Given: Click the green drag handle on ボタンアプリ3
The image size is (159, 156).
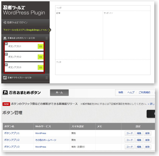Looking at the screenshot, I should 40,67.
